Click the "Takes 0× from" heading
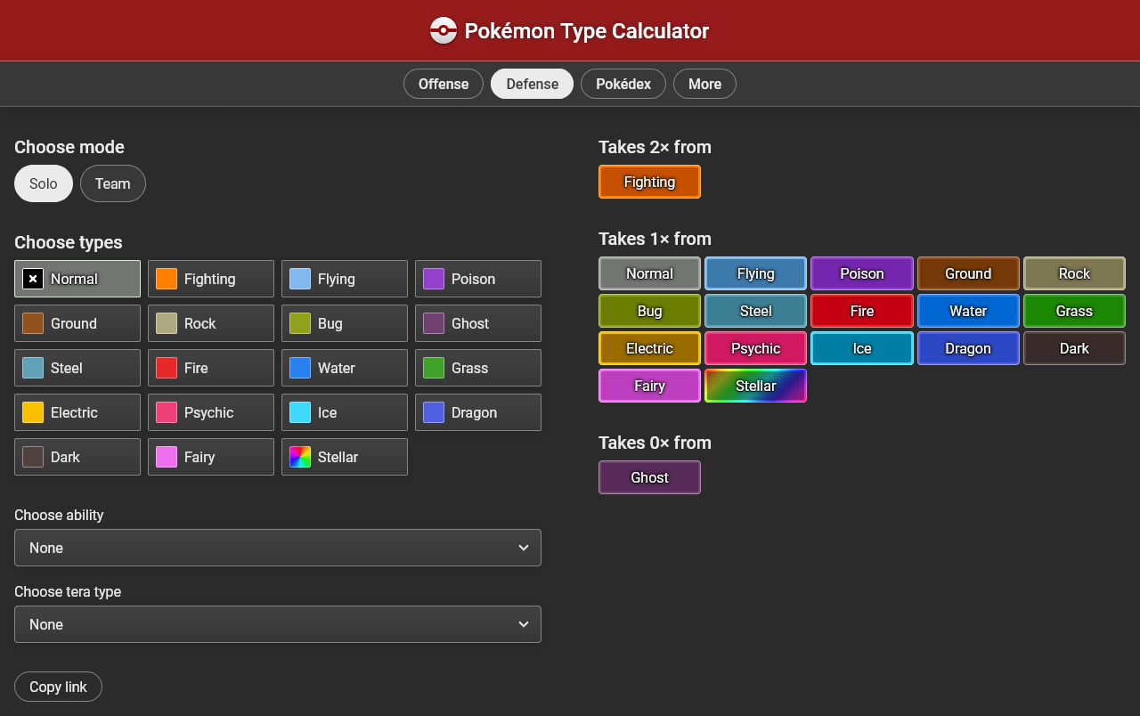The height and width of the screenshot is (716, 1140). click(x=655, y=443)
